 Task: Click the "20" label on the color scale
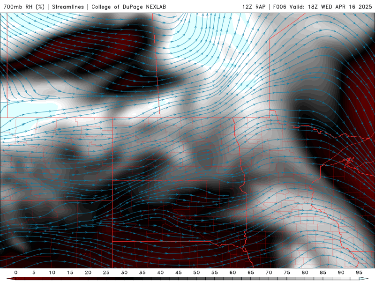88,273
